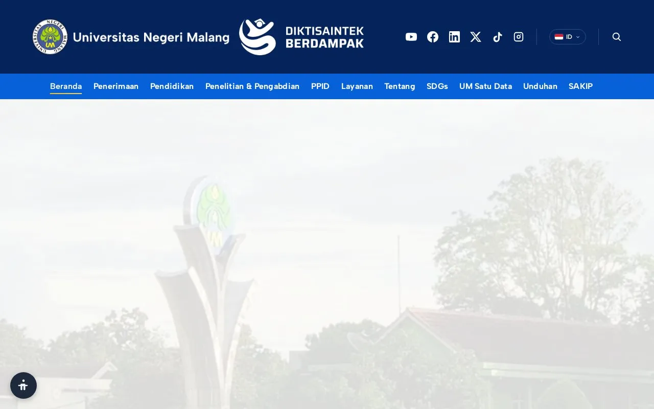This screenshot has width=654, height=409.
Task: Open the LinkedIn profile icon
Action: pyautogui.click(x=454, y=37)
